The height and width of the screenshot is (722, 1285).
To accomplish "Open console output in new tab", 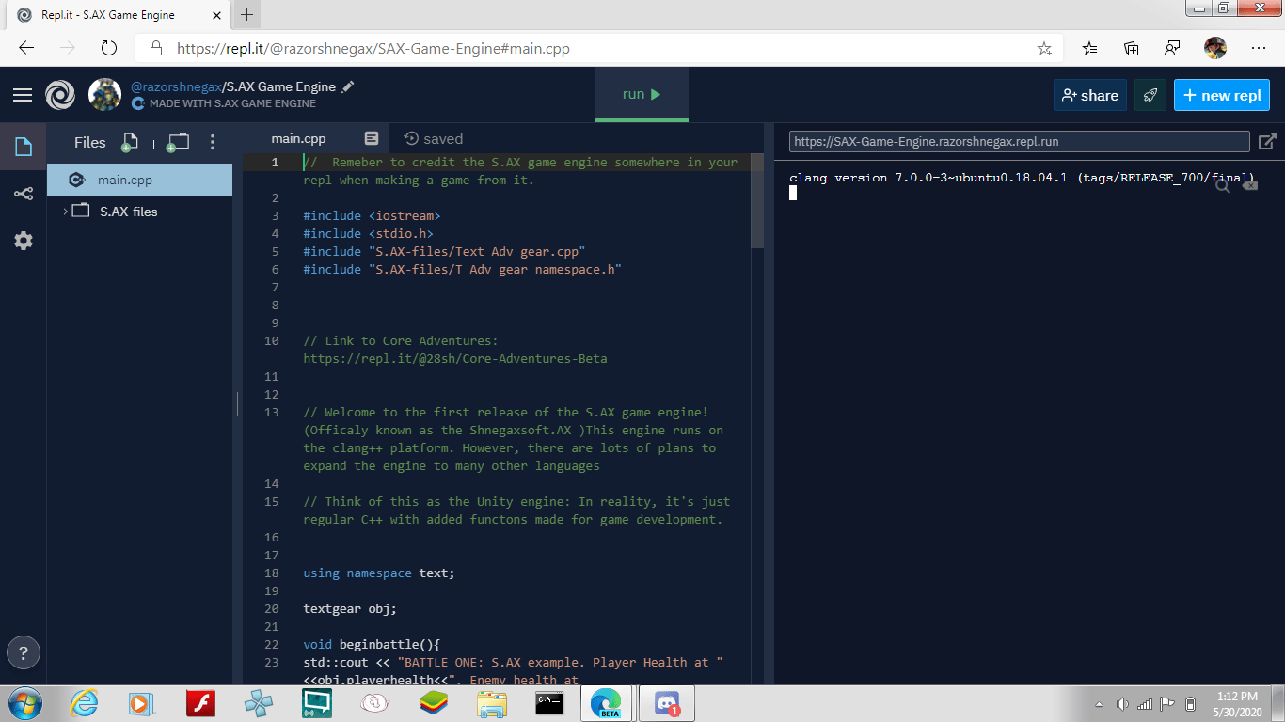I will pos(1267,142).
